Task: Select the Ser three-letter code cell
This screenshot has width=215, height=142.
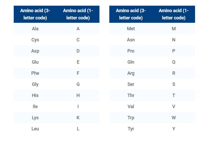Action: click(131, 84)
